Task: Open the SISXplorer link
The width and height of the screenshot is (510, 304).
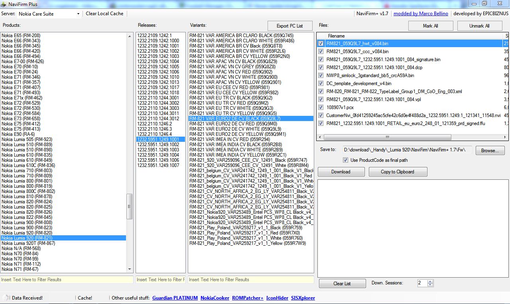Action: click(x=303, y=298)
